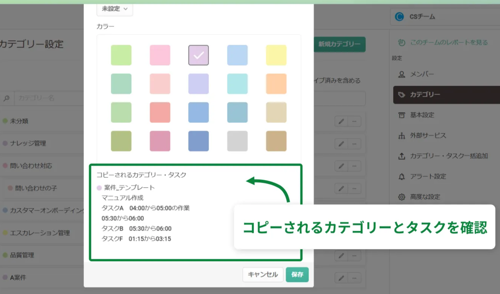Click the 新規カテゴリー button
Viewport: 500px width, 294px height.
point(339,44)
